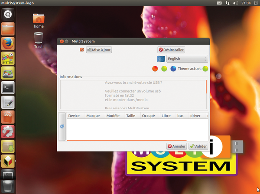Open the Trash at launcher bottom
The height and width of the screenshot is (194, 260).
[x=8, y=187]
